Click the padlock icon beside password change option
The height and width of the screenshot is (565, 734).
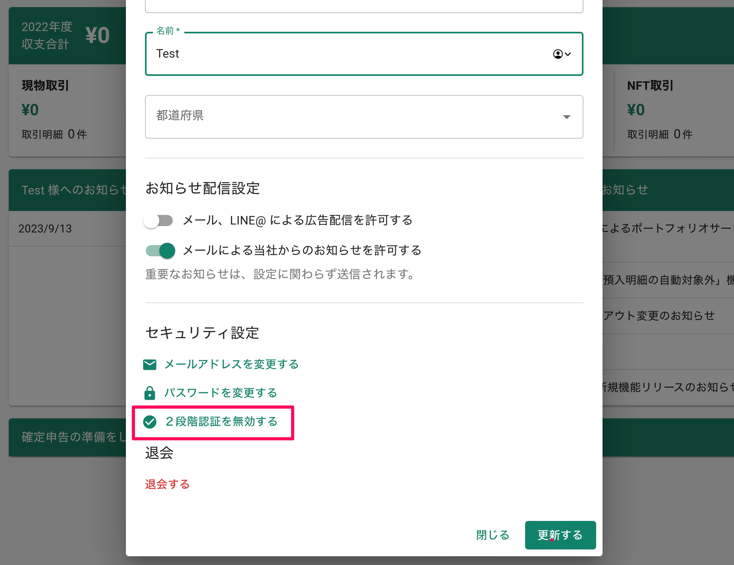click(150, 393)
